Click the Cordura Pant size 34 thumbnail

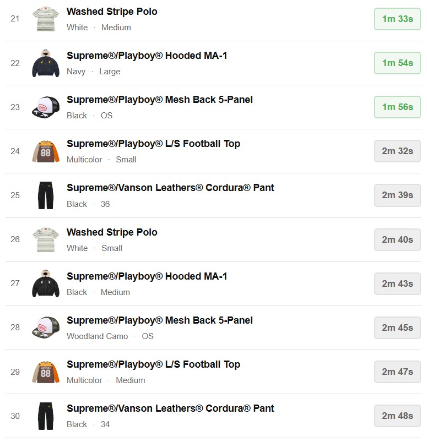point(46,416)
